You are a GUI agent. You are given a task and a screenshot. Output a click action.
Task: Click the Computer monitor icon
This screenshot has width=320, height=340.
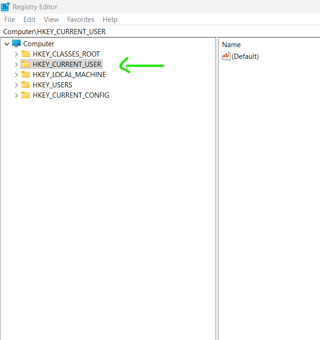pyautogui.click(x=16, y=43)
